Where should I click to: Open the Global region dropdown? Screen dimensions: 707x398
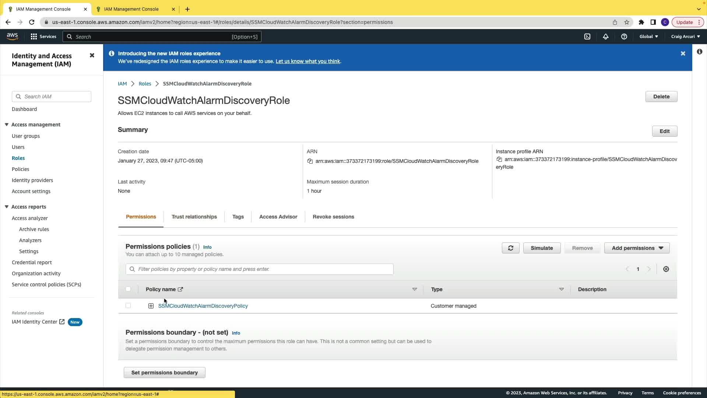(648, 36)
